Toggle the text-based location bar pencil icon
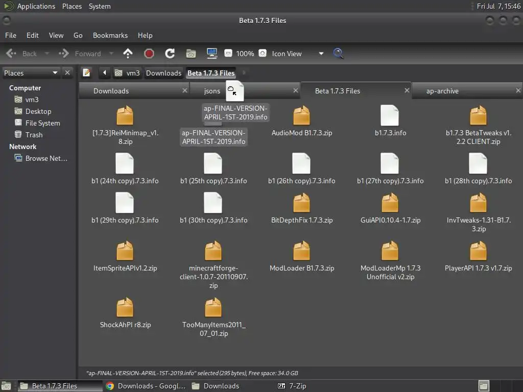The height and width of the screenshot is (392, 523). point(86,72)
